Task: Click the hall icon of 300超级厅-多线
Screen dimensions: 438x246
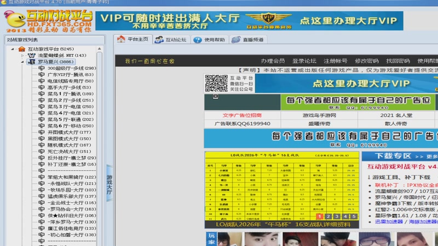Action: [42, 68]
